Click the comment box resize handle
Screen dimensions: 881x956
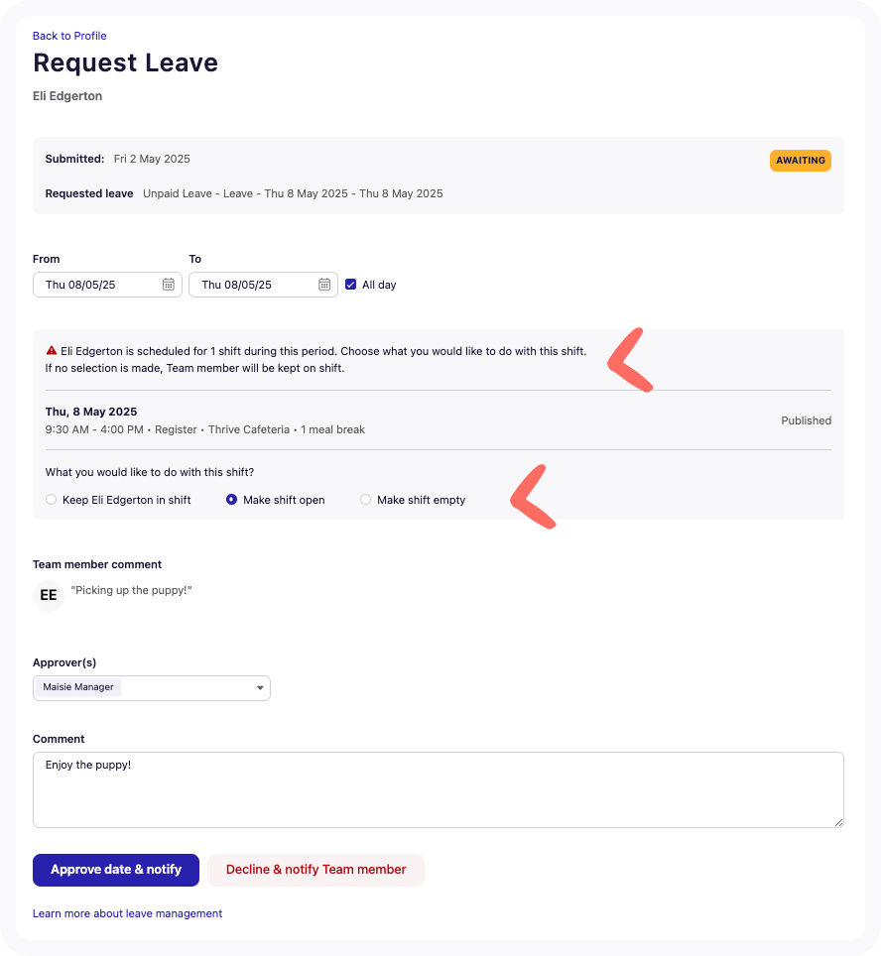(839, 822)
